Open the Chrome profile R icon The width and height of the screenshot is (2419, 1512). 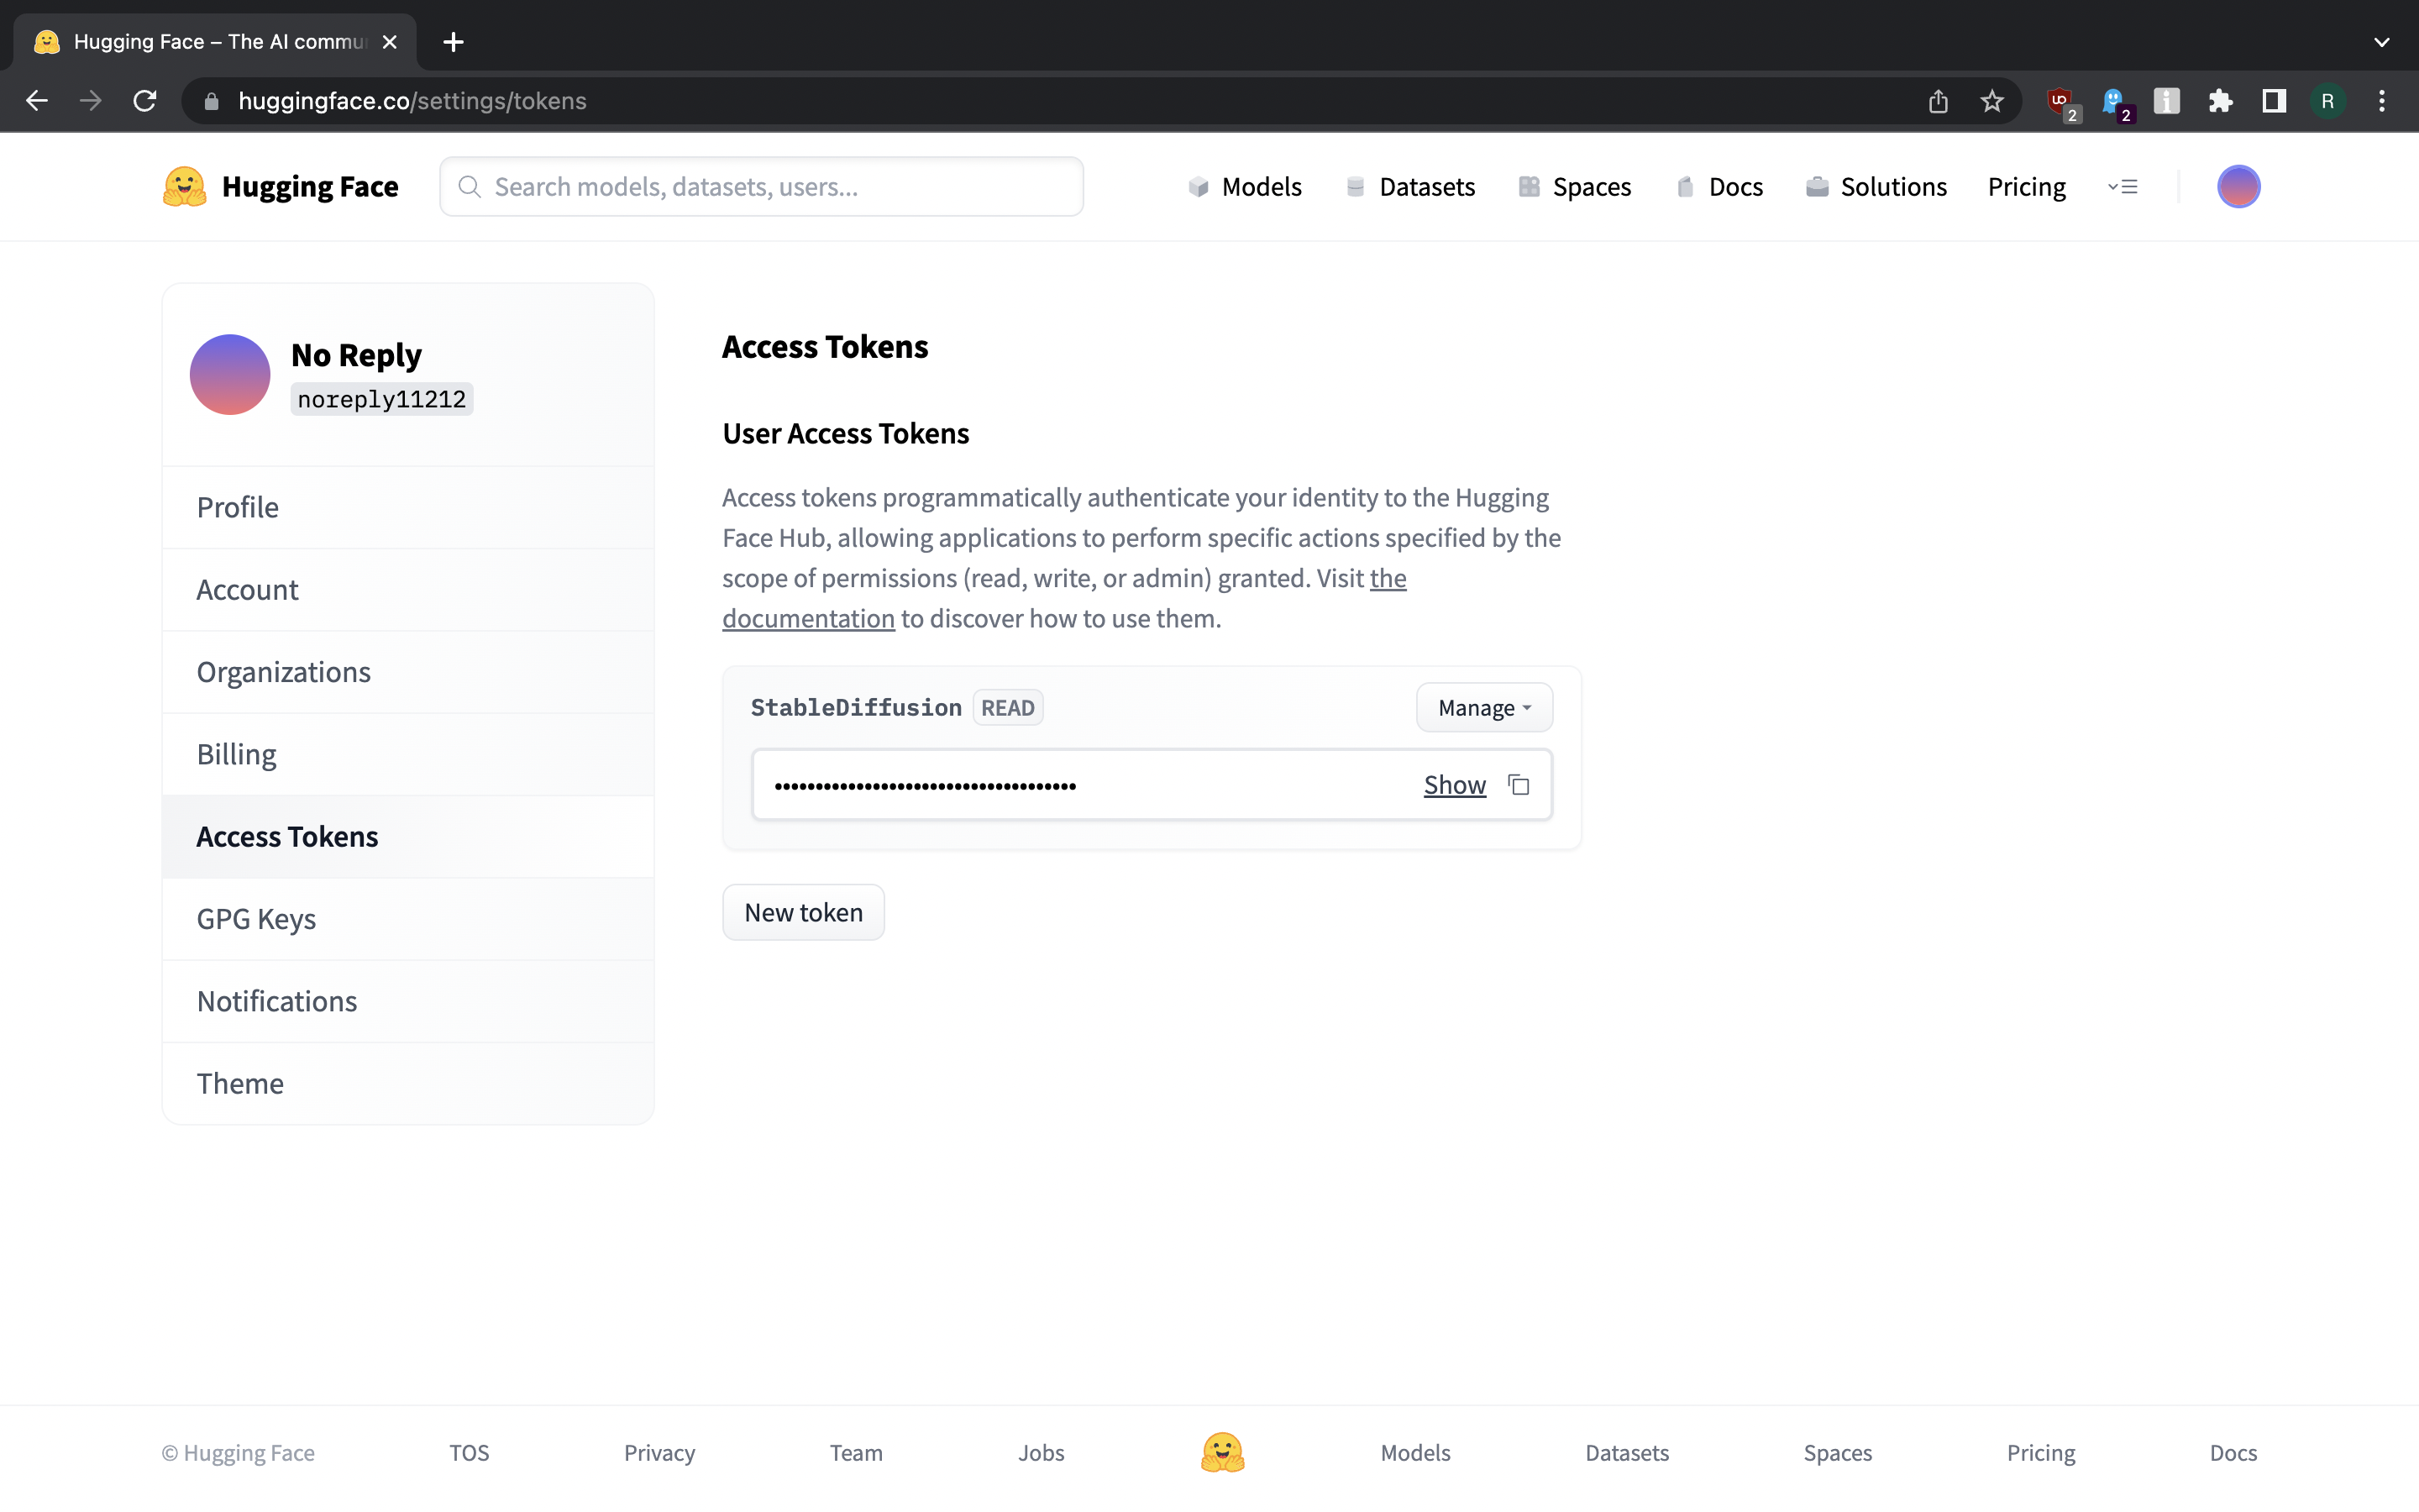click(x=2328, y=101)
